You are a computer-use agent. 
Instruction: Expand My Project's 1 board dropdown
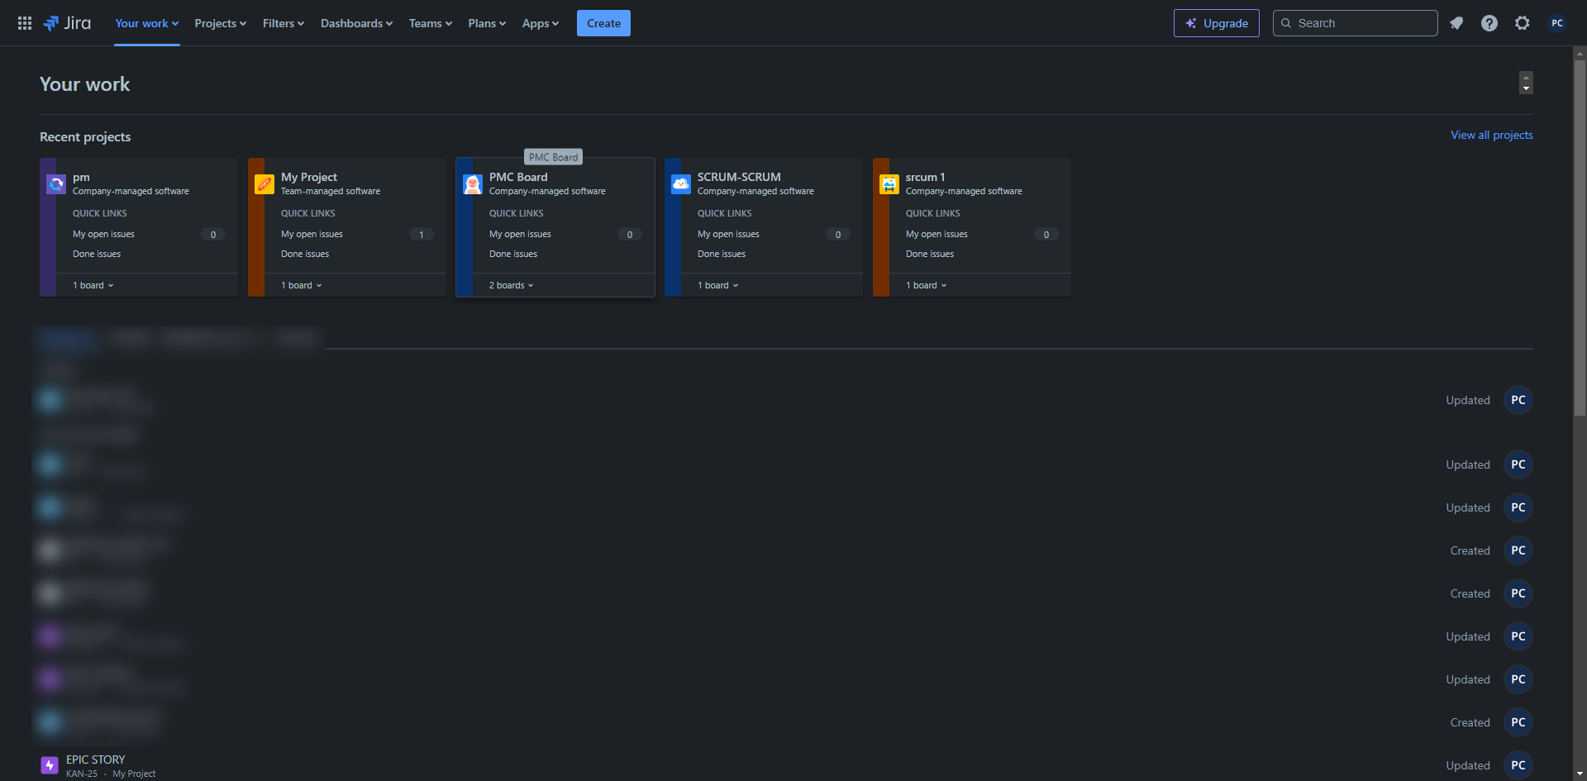click(302, 285)
